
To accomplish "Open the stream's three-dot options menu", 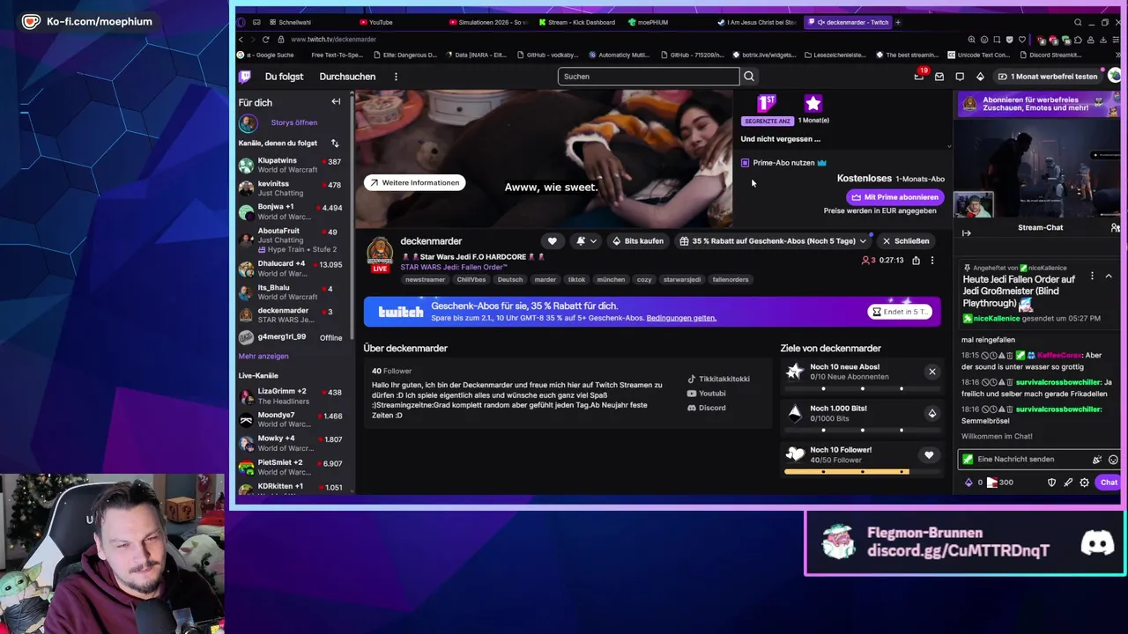I will pyautogui.click(x=932, y=261).
